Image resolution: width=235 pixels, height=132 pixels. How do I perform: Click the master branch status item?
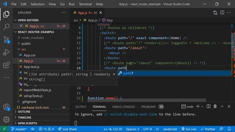[x=19, y=129]
